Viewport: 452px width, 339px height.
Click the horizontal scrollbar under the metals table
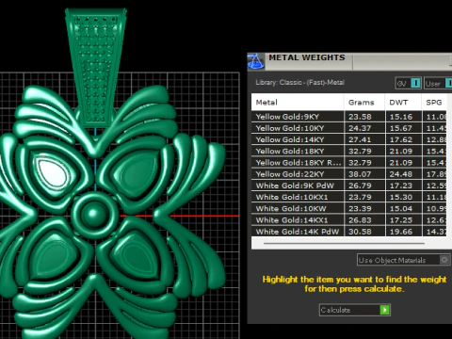[344, 243]
